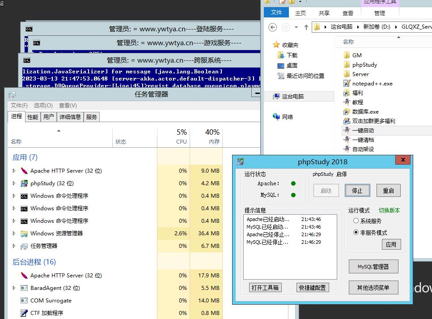Image resolution: width=432 pixels, height=319 pixels.
Task: Expand the first Windows 命令处理程序 row
Action: (14, 196)
